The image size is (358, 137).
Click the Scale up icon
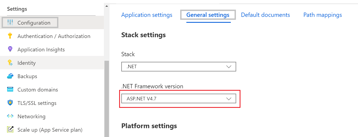[x=10, y=130]
